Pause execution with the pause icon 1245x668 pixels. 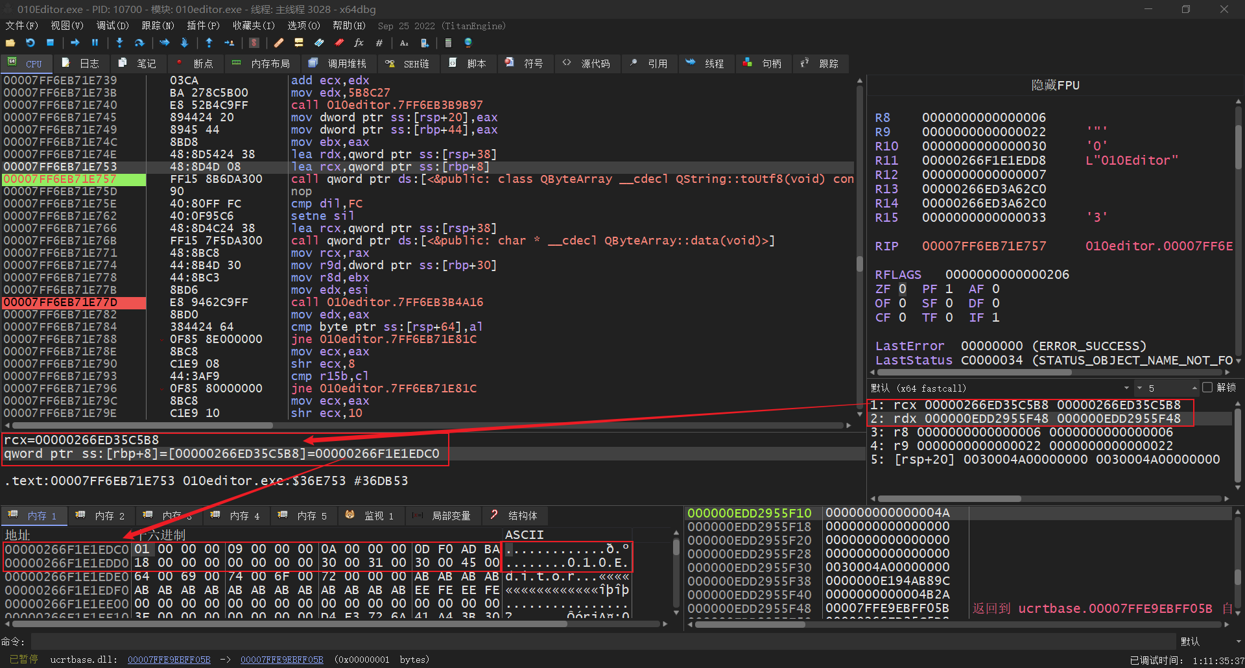coord(95,43)
